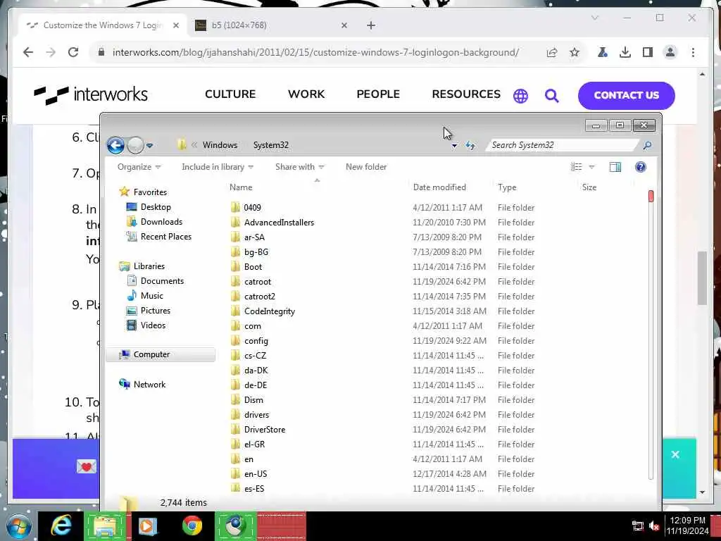Bookmark this page with the star icon
721x541 pixels.
click(x=575, y=52)
